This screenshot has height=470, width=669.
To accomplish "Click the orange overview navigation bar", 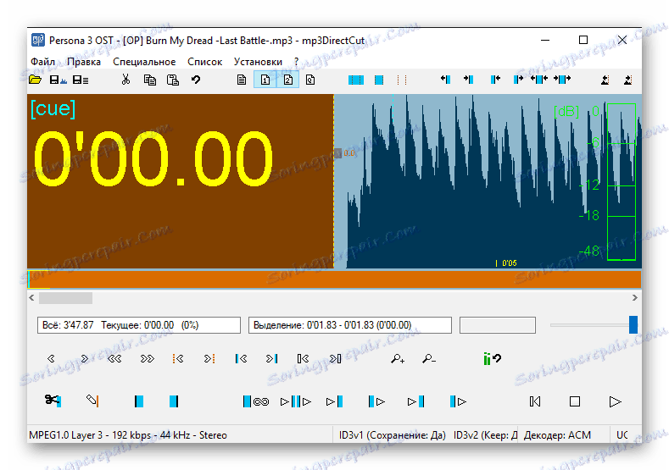I will tap(334, 279).
